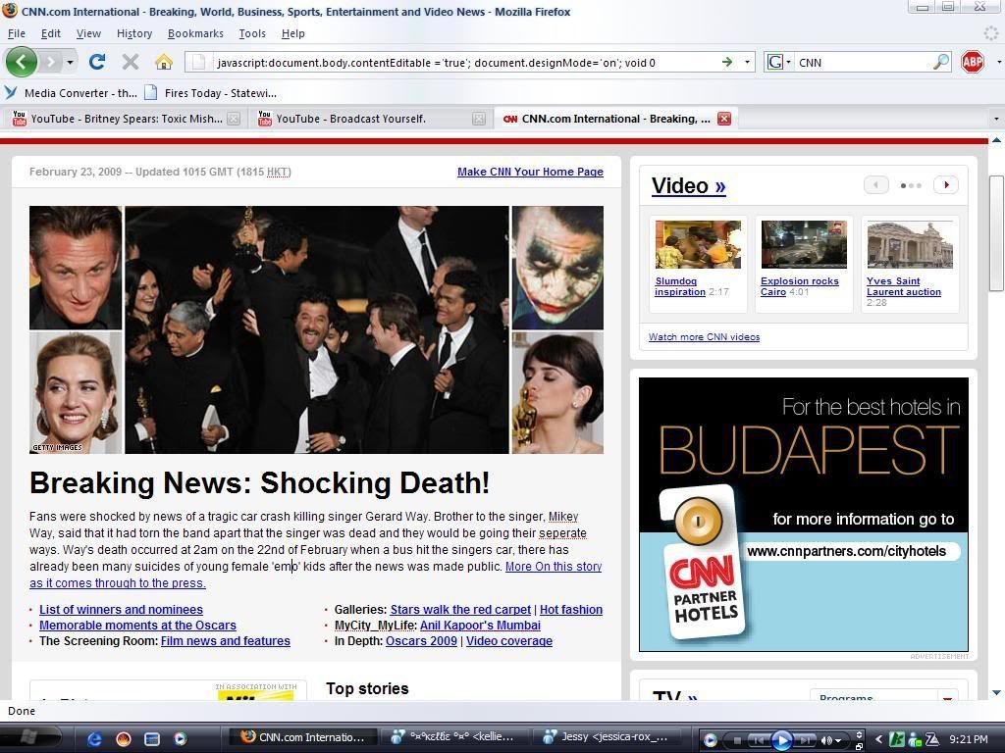Reload the current page
This screenshot has height=753, width=1005.
(x=97, y=62)
